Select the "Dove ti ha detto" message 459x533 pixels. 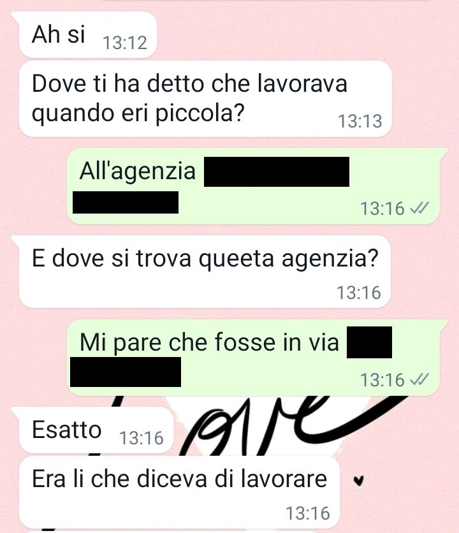(205, 99)
